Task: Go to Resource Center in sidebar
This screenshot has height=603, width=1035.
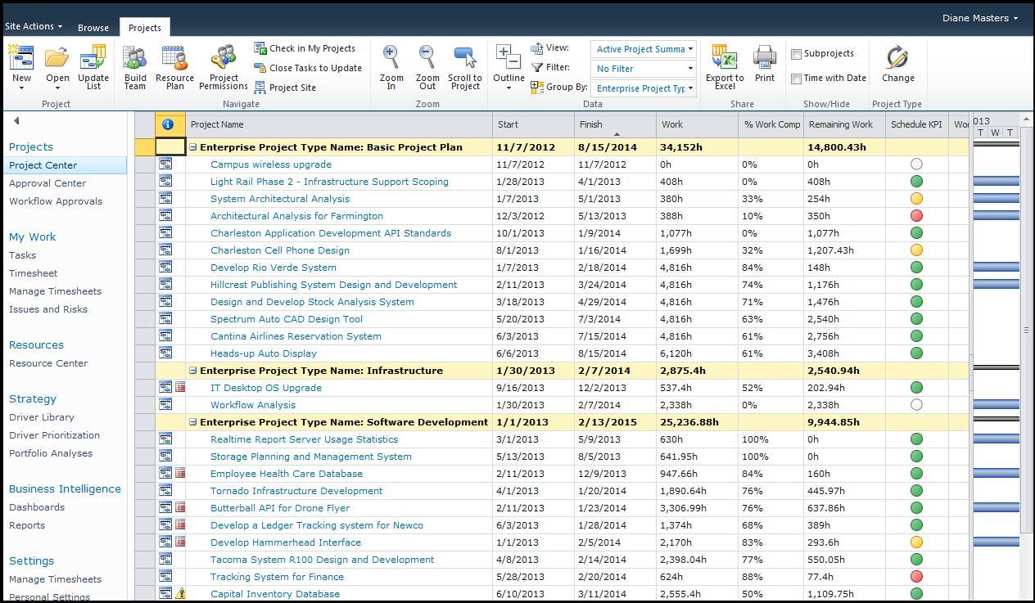Action: click(x=48, y=363)
